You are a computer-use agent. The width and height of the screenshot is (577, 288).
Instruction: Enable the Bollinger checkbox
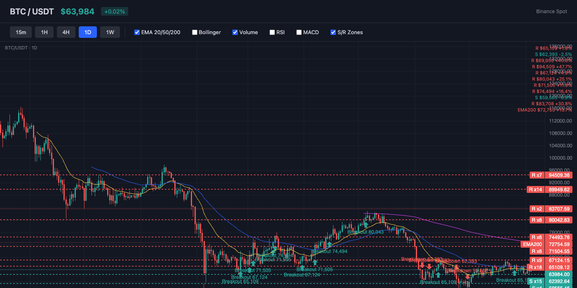195,32
